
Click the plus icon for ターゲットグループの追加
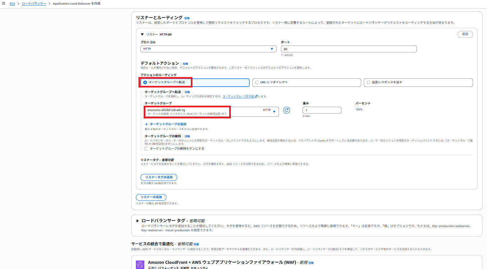point(146,124)
